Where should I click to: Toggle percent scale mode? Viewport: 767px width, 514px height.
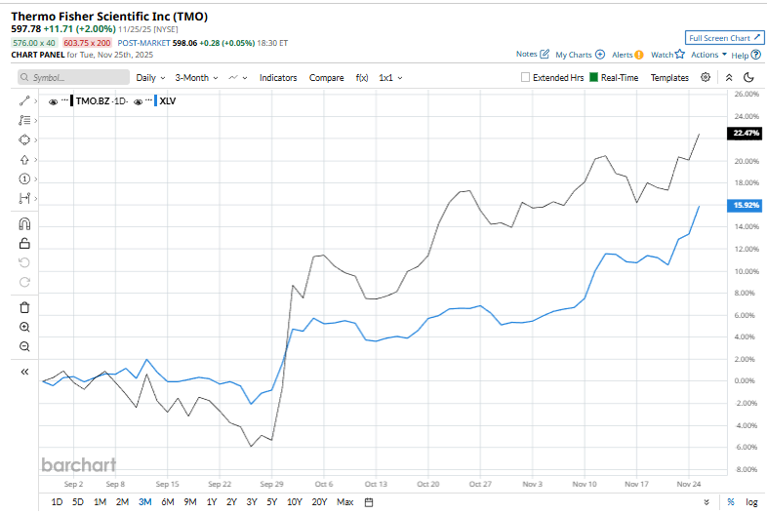click(731, 501)
